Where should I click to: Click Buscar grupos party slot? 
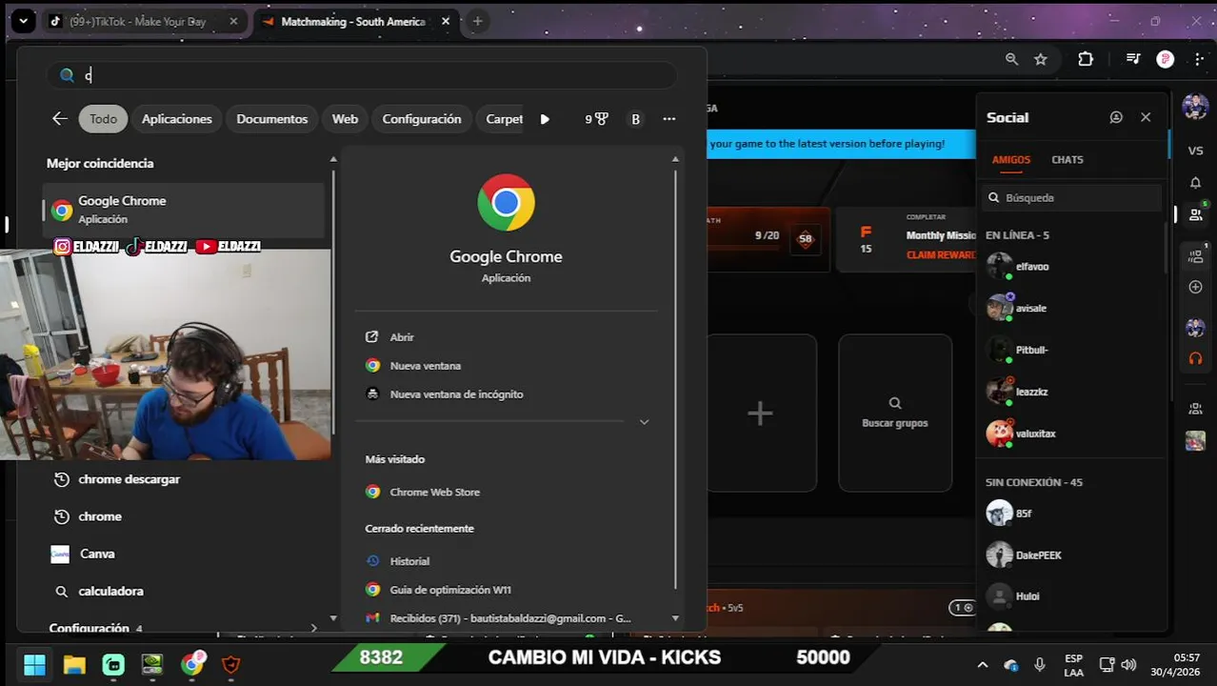[x=895, y=413]
